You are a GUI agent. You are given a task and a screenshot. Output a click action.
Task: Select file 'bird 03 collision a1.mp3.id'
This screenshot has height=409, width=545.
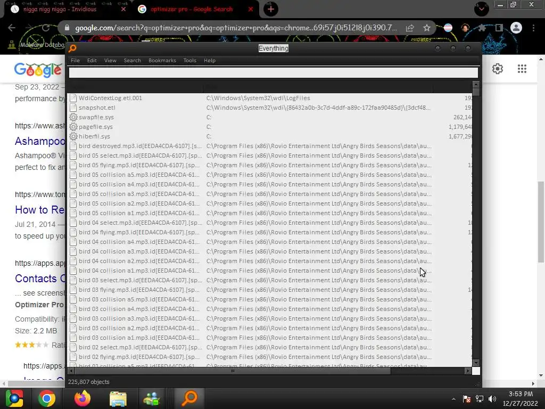coord(139,338)
